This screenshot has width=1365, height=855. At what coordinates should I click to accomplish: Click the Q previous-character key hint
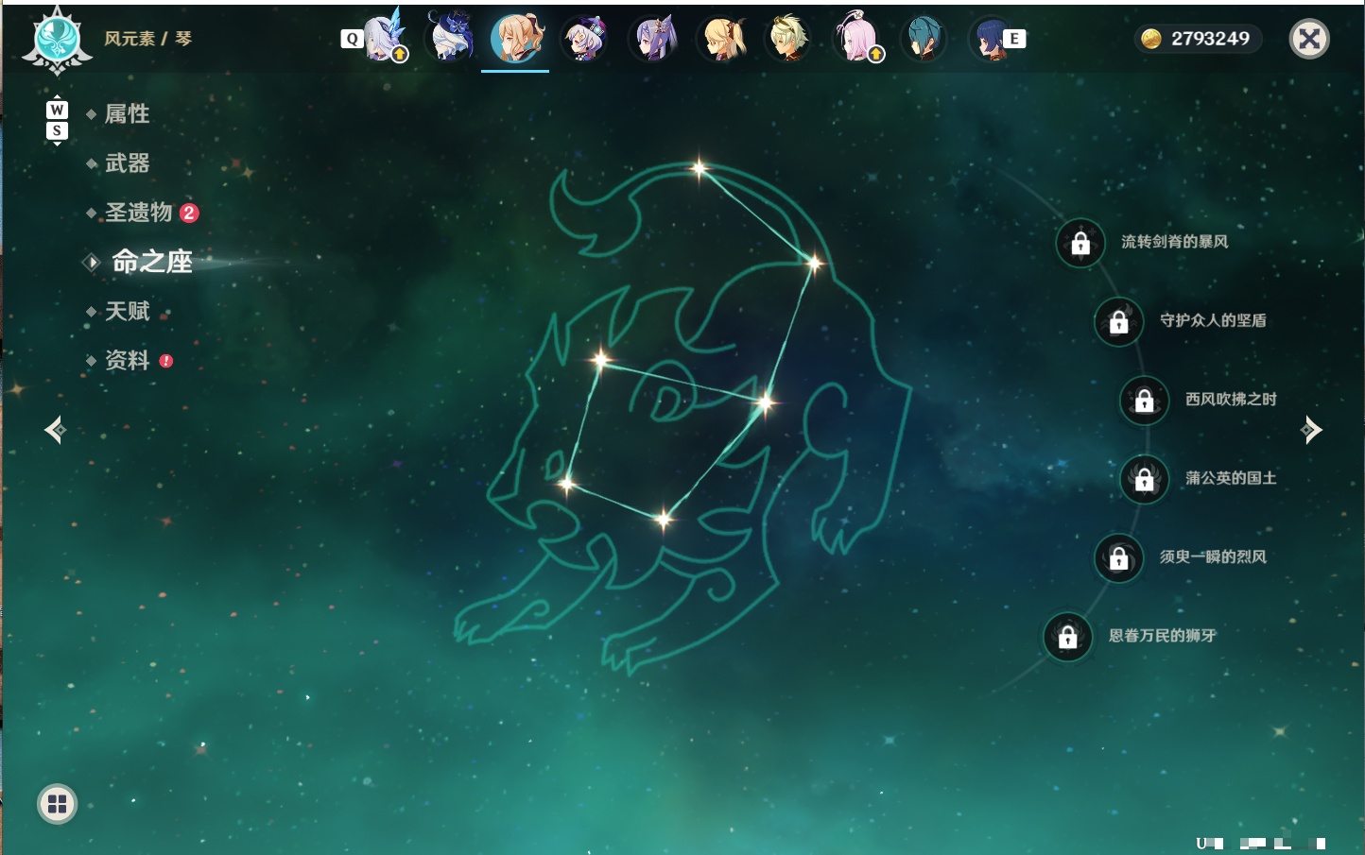(352, 39)
